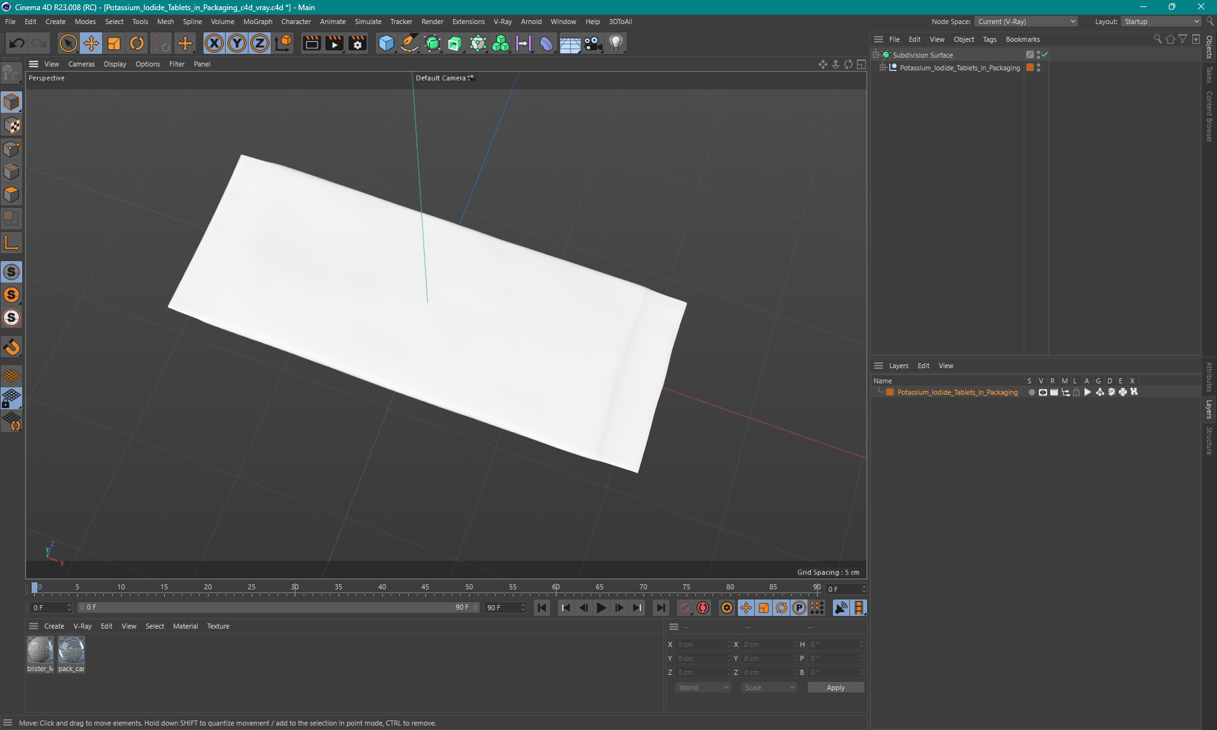
Task: Select the Live Selection tool
Action: [68, 43]
